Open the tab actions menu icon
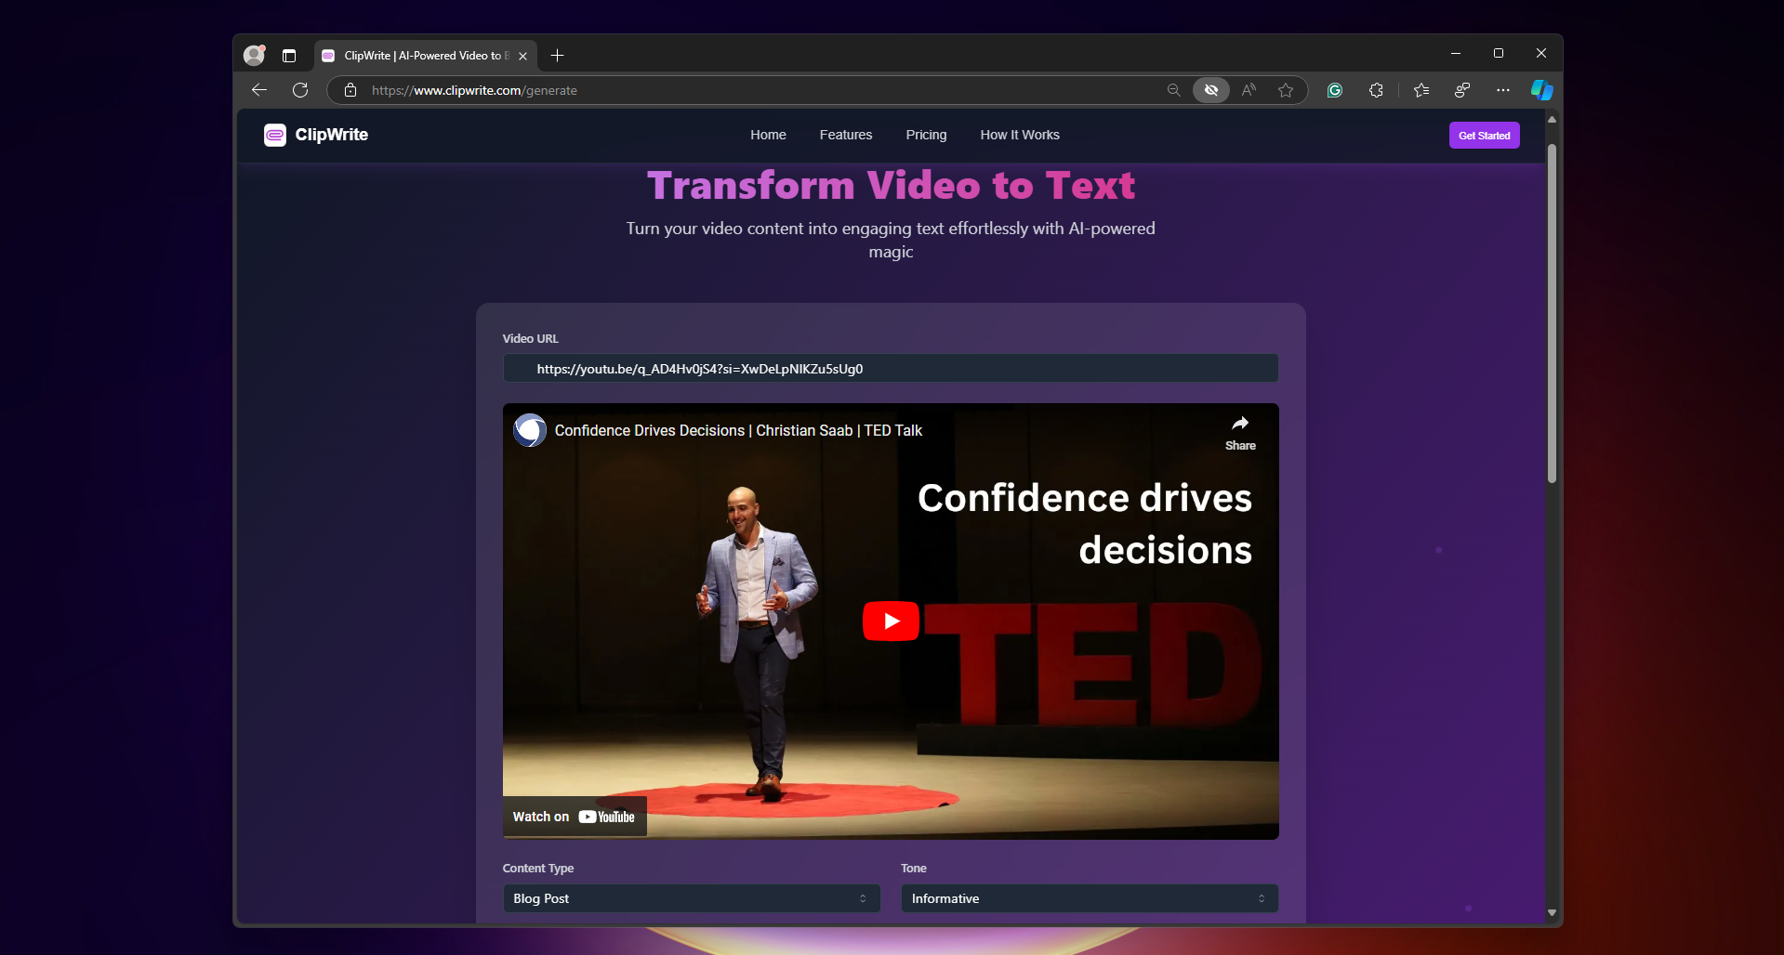 point(289,56)
